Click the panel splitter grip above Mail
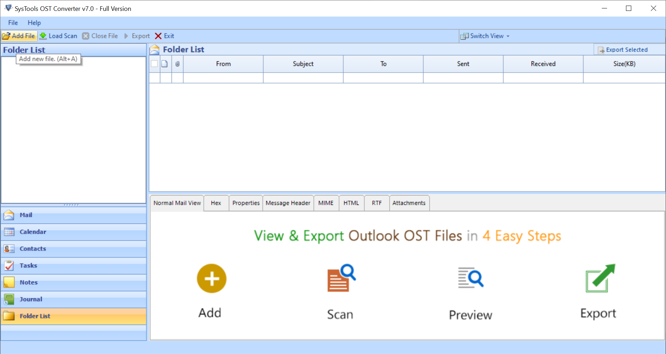The width and height of the screenshot is (666, 354). coord(71,205)
